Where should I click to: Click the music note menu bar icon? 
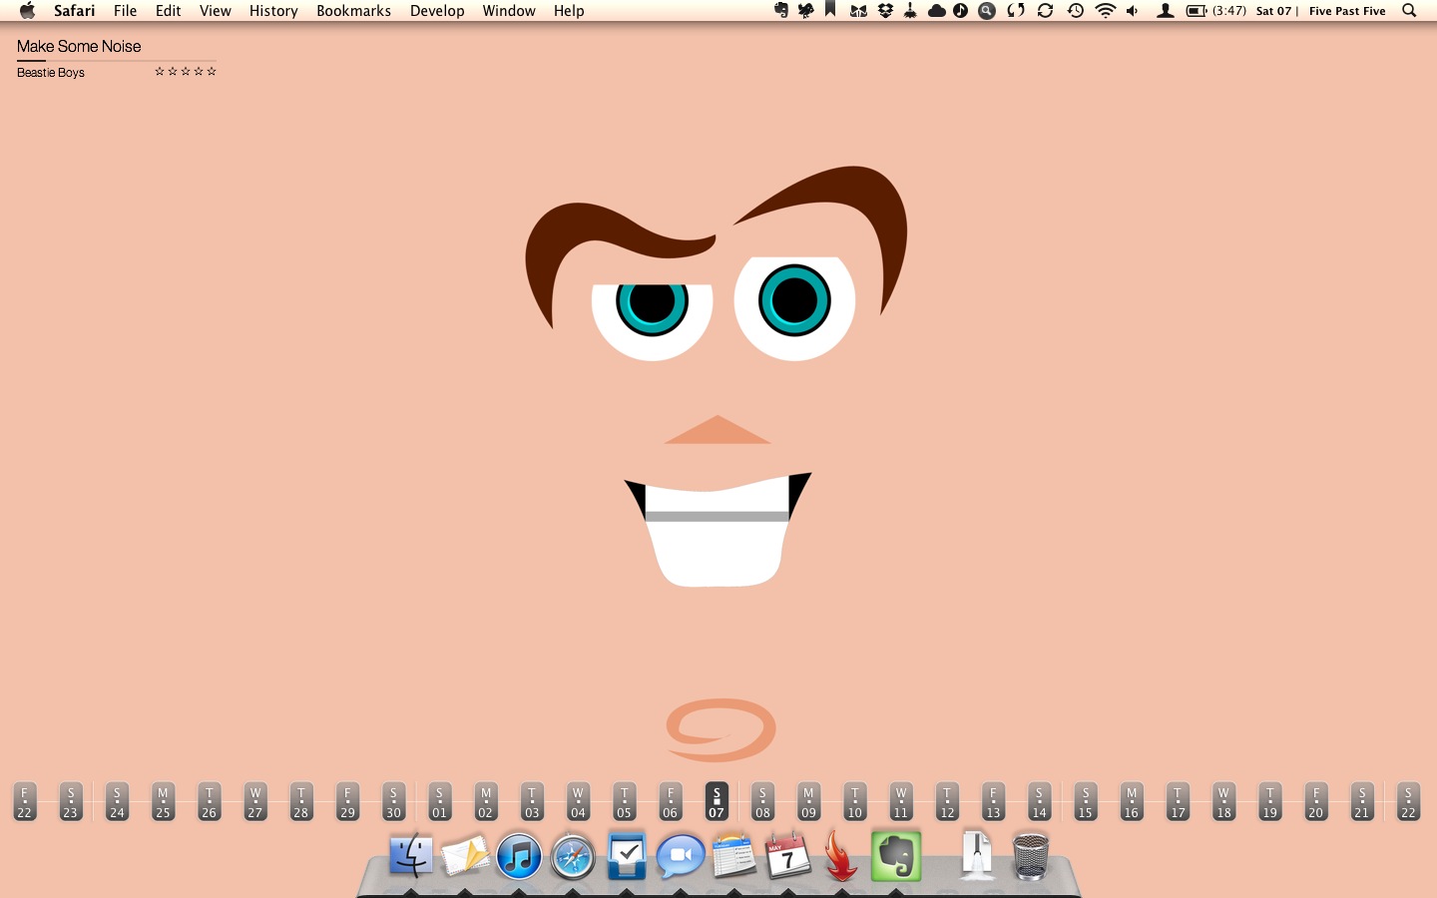click(960, 11)
